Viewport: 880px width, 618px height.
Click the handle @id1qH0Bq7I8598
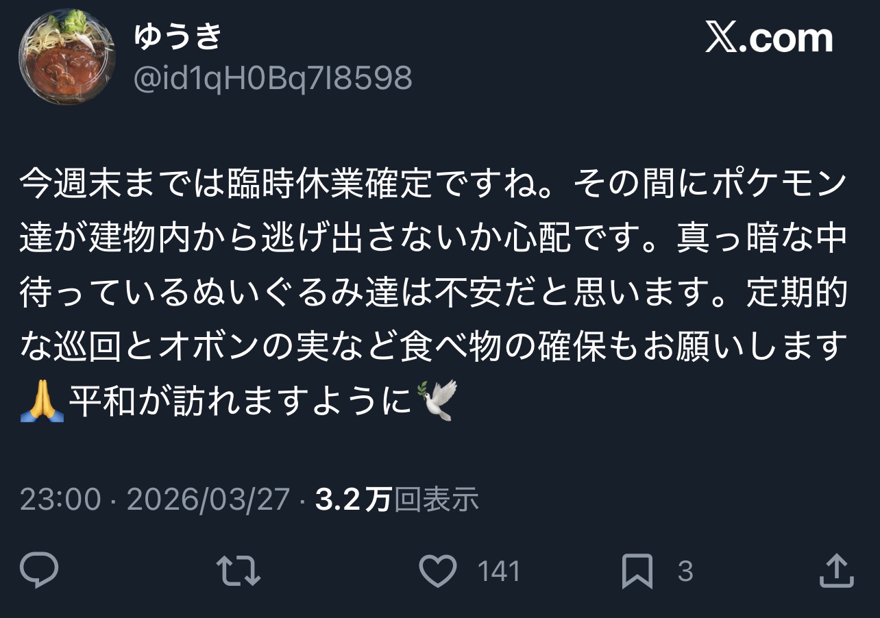click(x=273, y=78)
